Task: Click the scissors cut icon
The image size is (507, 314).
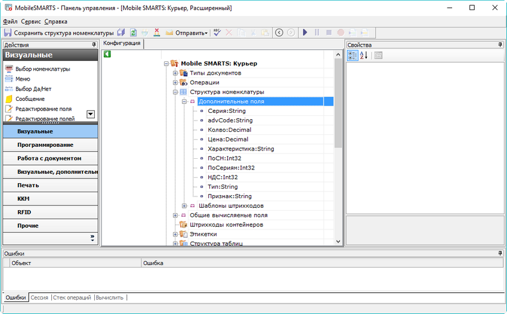Action: click(253, 33)
